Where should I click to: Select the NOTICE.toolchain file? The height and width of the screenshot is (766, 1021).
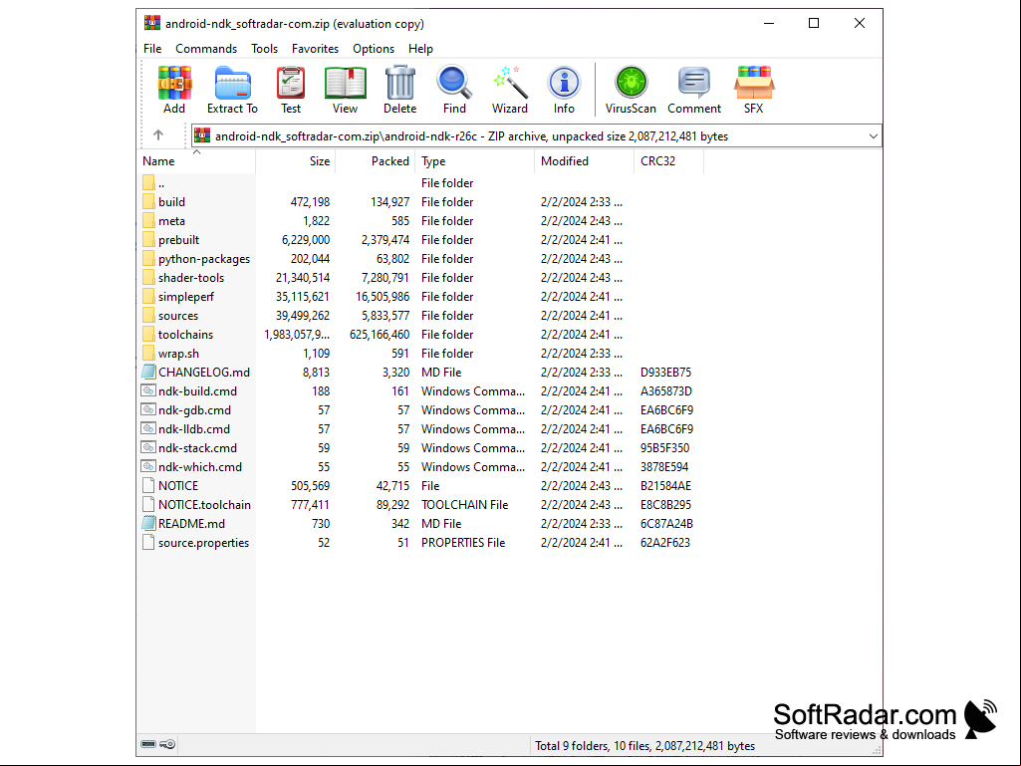[204, 504]
